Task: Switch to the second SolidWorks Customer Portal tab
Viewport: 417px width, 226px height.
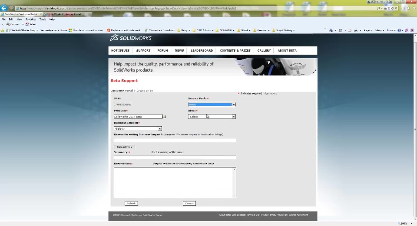Action: [x=65, y=14]
